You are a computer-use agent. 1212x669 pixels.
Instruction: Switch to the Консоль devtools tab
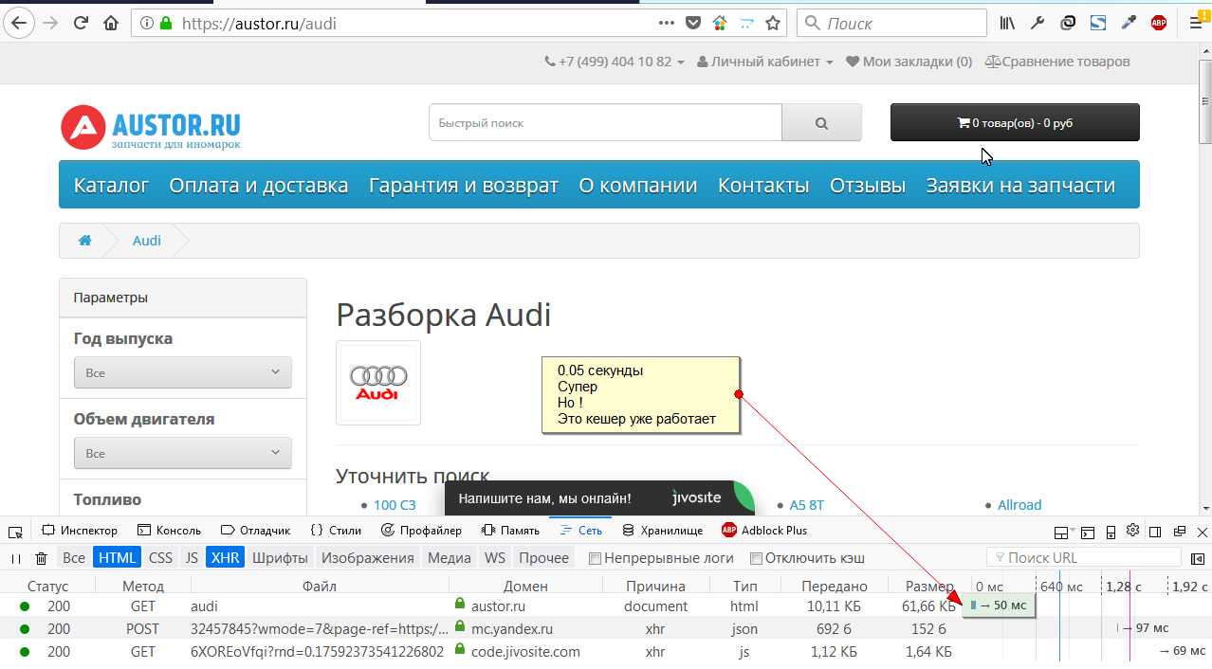(170, 531)
